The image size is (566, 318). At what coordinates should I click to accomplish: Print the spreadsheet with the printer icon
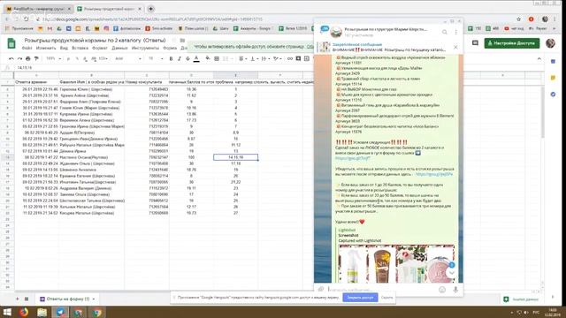coord(28,59)
